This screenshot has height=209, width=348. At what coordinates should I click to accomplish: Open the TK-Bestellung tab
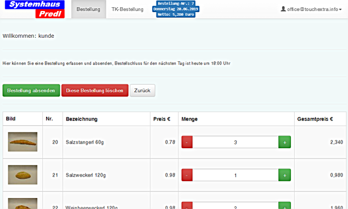[127, 9]
